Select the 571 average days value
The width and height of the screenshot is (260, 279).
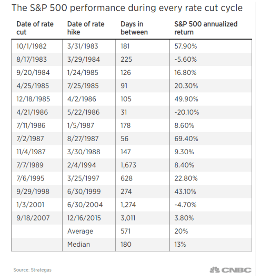pos(126,231)
